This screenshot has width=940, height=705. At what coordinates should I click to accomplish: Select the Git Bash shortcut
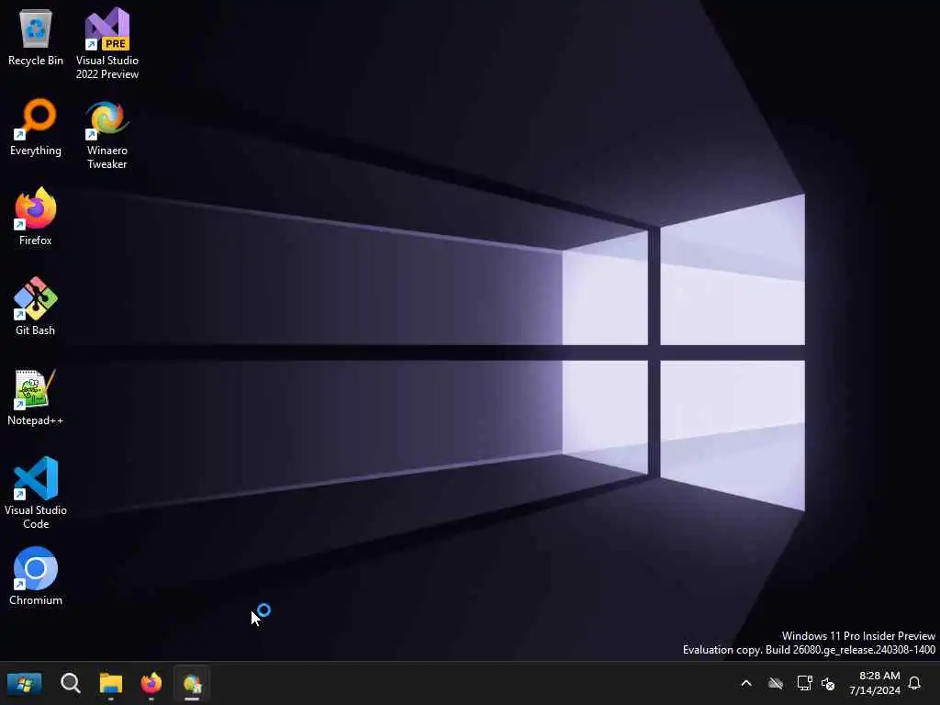(36, 307)
